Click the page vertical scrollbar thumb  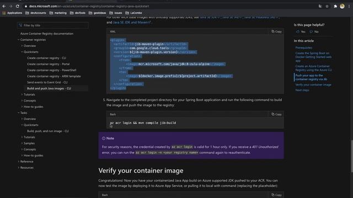pyautogui.click(x=352, y=156)
